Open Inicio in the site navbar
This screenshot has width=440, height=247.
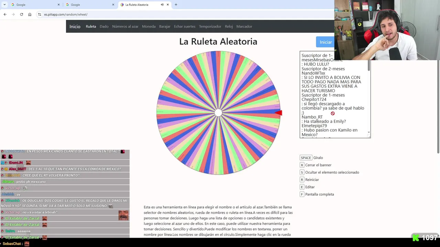(x=75, y=26)
